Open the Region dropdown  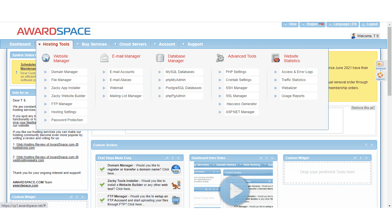pos(313,24)
